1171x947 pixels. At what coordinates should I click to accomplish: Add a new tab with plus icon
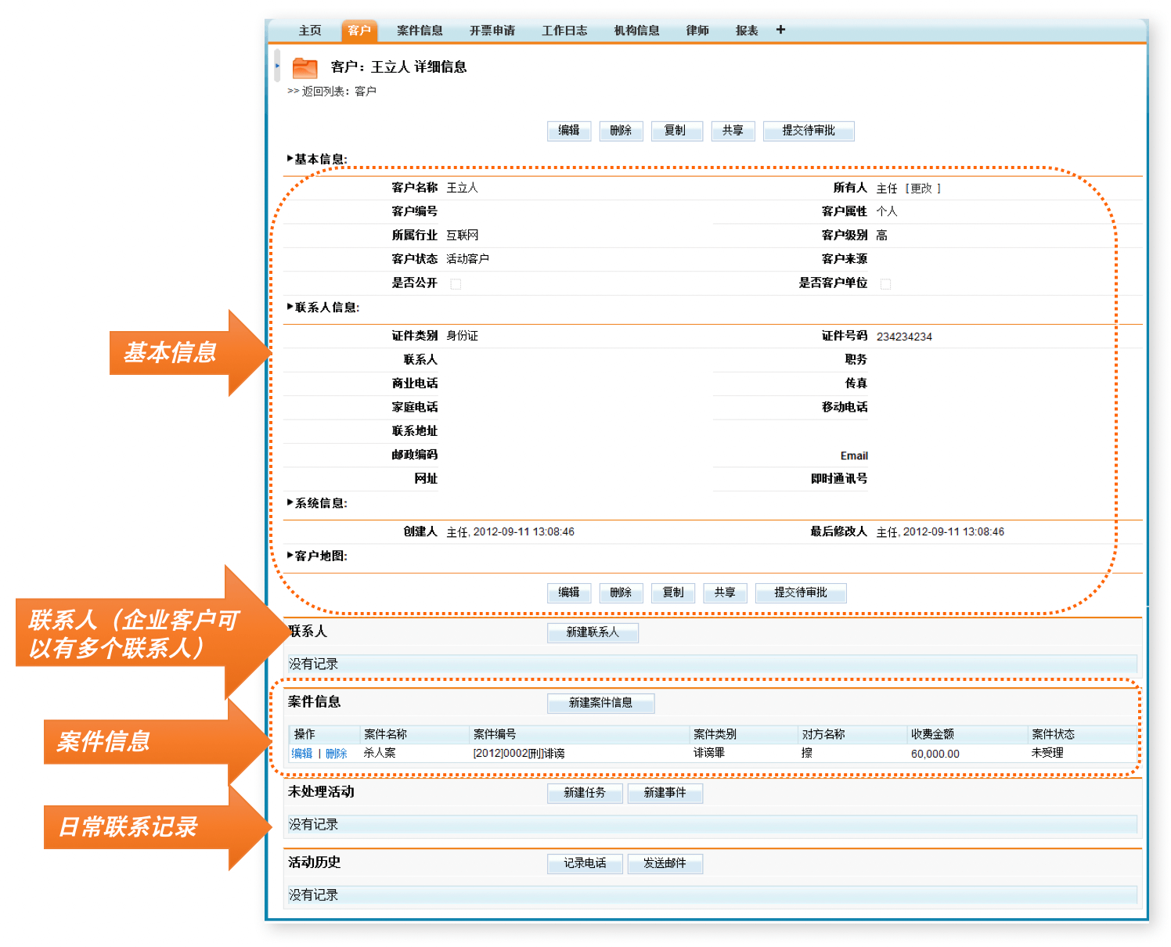780,30
